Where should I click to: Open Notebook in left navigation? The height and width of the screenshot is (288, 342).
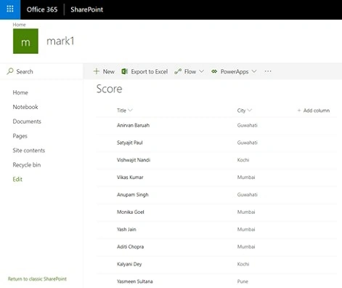[25, 107]
